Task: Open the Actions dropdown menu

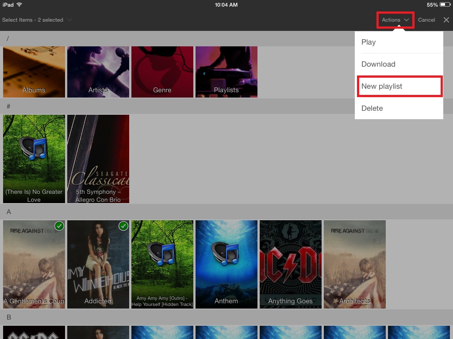Action: pos(395,20)
